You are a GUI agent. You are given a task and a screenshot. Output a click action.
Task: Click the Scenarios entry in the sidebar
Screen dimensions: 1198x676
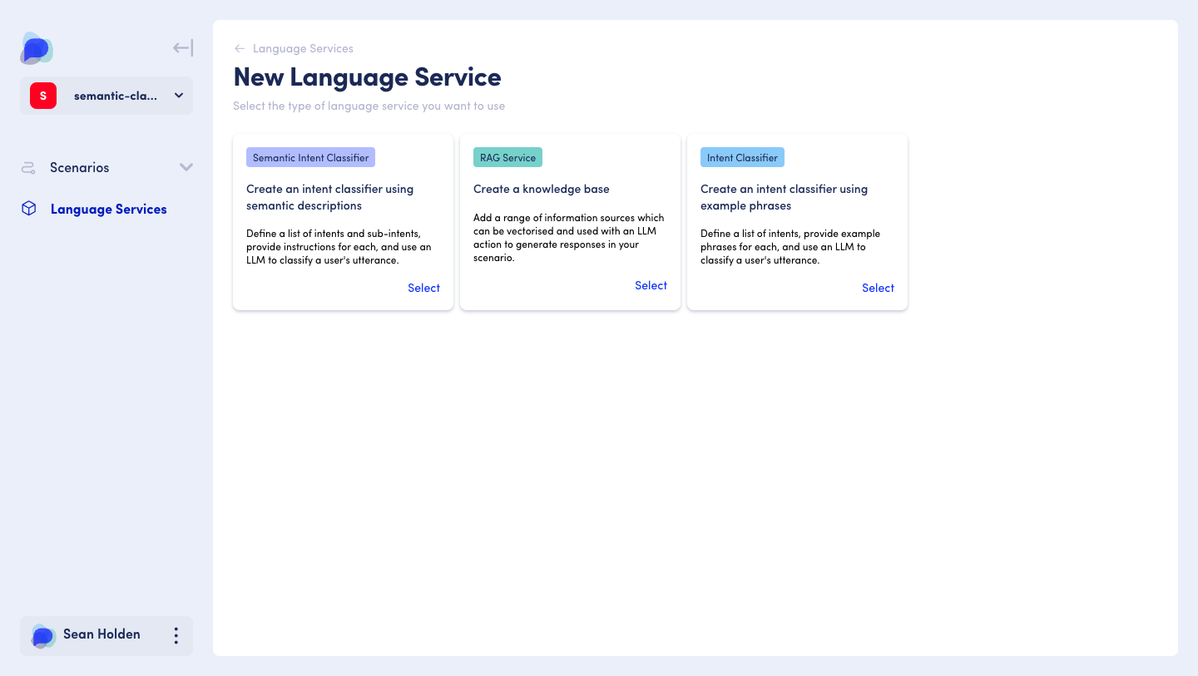(79, 167)
